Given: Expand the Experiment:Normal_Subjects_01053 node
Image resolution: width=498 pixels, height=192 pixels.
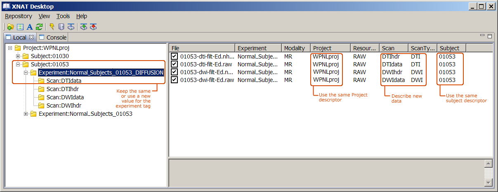Looking at the screenshot, I should 26,114.
